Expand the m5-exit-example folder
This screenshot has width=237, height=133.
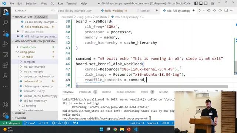coord(34,66)
